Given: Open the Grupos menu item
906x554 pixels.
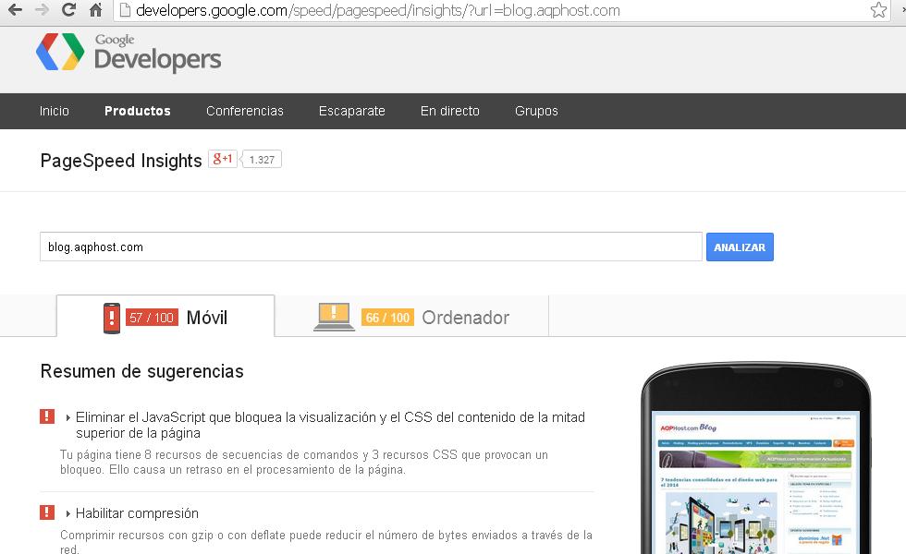Looking at the screenshot, I should (x=536, y=111).
